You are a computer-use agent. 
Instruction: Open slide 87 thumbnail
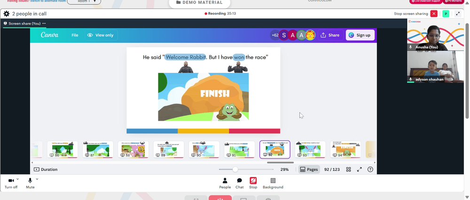click(98, 149)
